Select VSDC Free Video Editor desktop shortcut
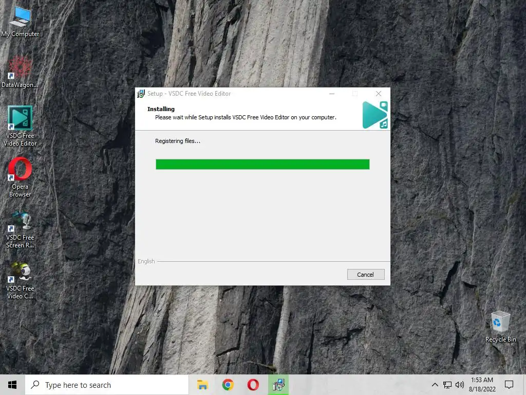 pos(20,127)
